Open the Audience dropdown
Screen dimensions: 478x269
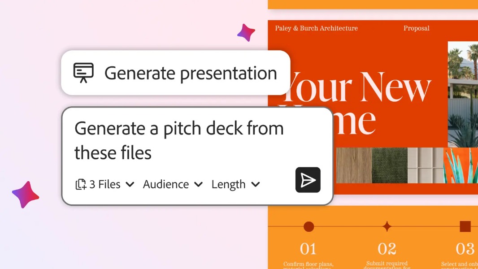pyautogui.click(x=173, y=184)
